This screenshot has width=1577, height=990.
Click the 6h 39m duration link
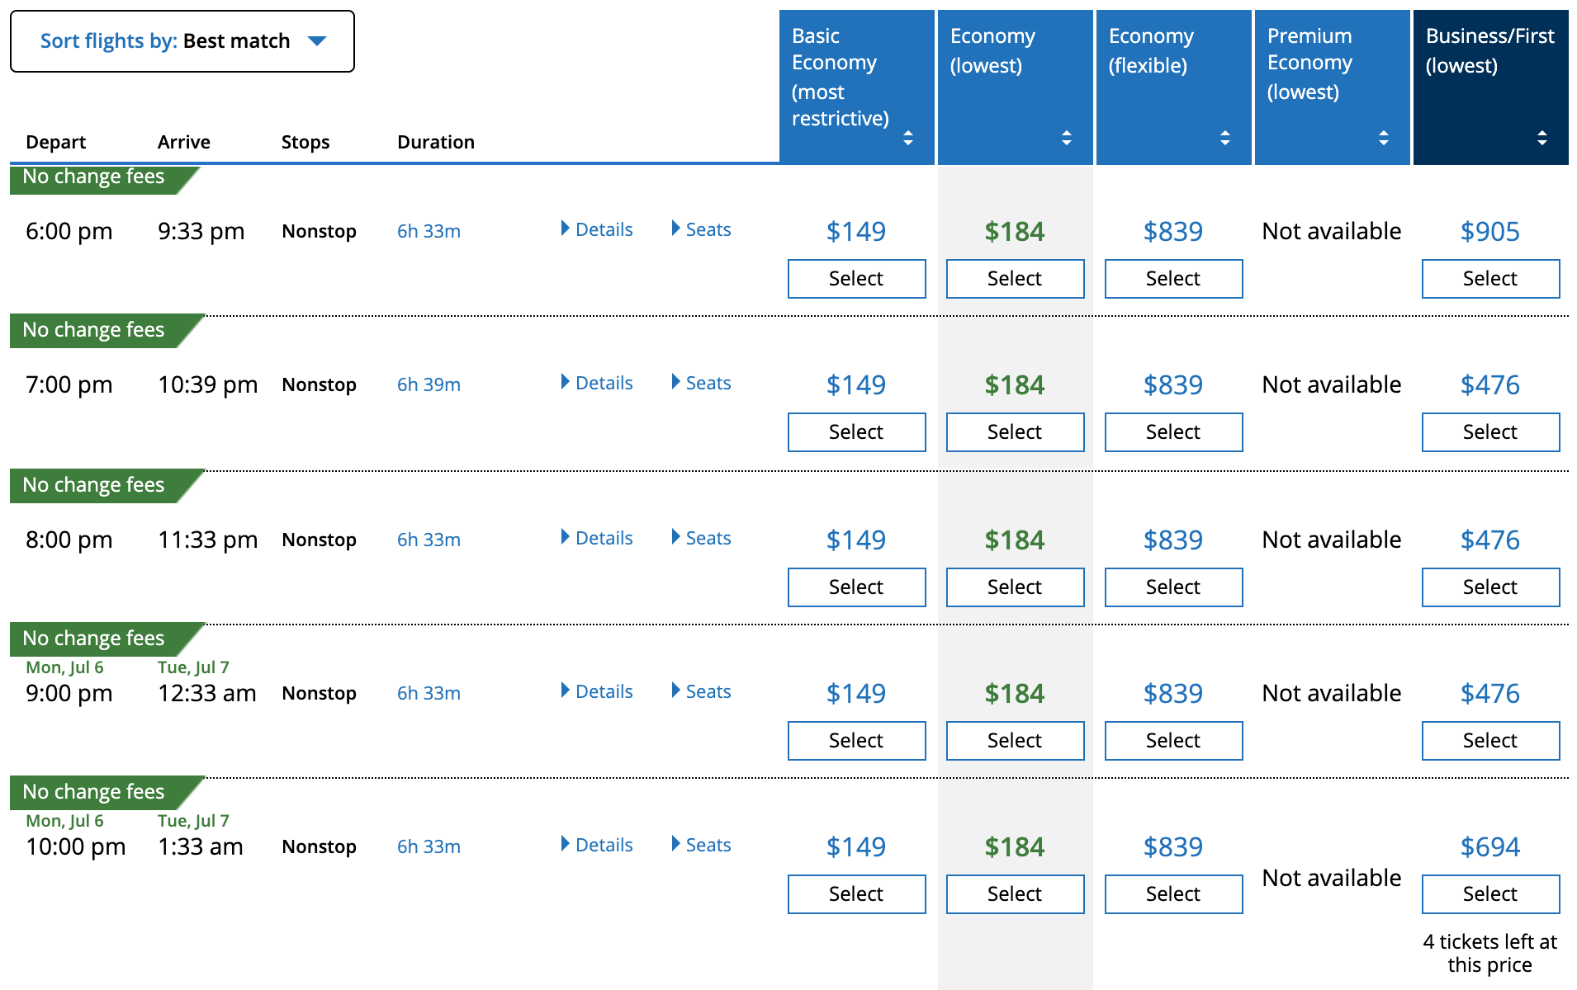429,384
